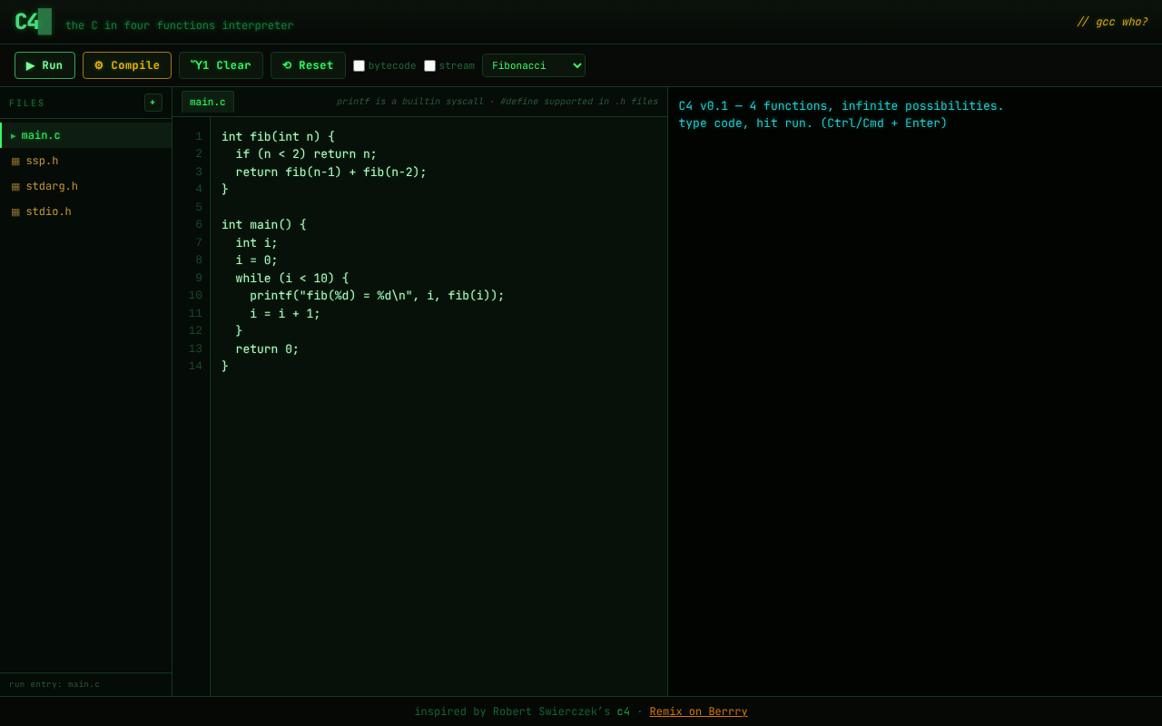The image size is (1162, 726).
Task: Click the 'while (i < 10) {' line
Action: click(292, 278)
